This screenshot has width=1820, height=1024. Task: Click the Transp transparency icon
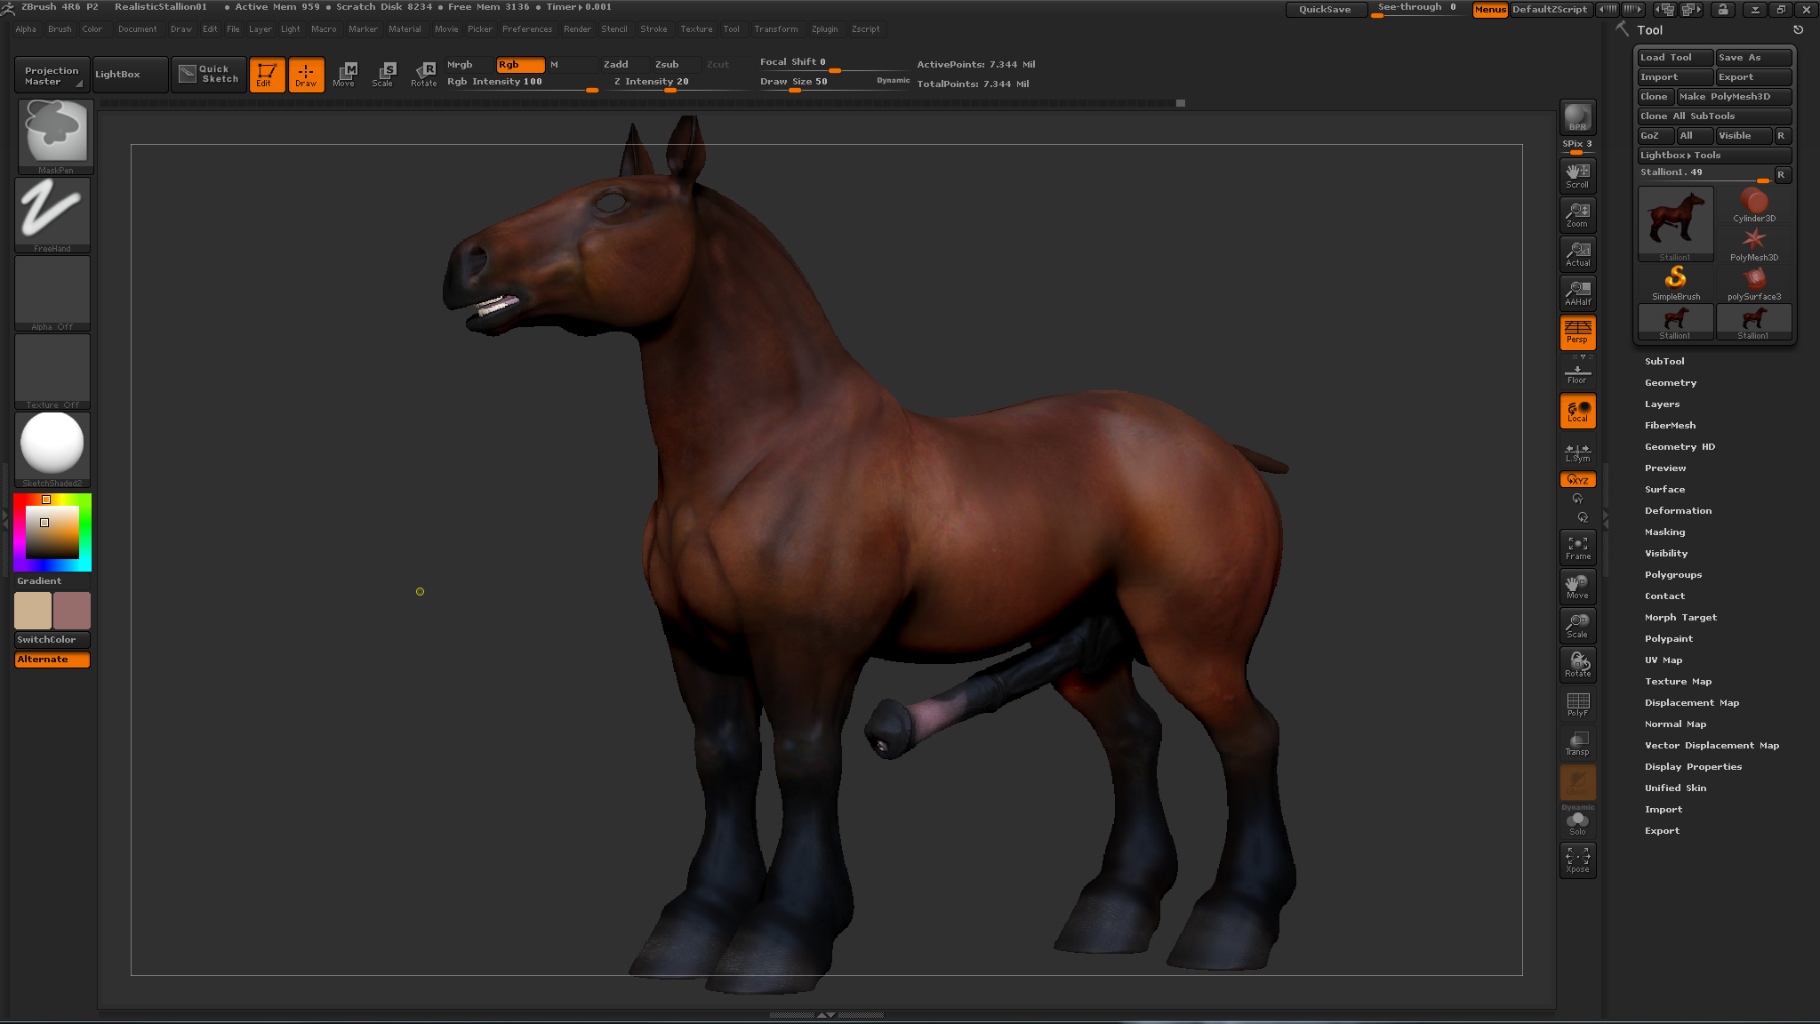pos(1577,743)
